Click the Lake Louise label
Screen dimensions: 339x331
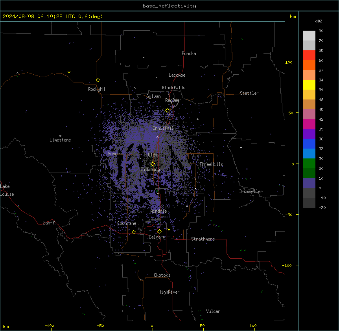7,190
